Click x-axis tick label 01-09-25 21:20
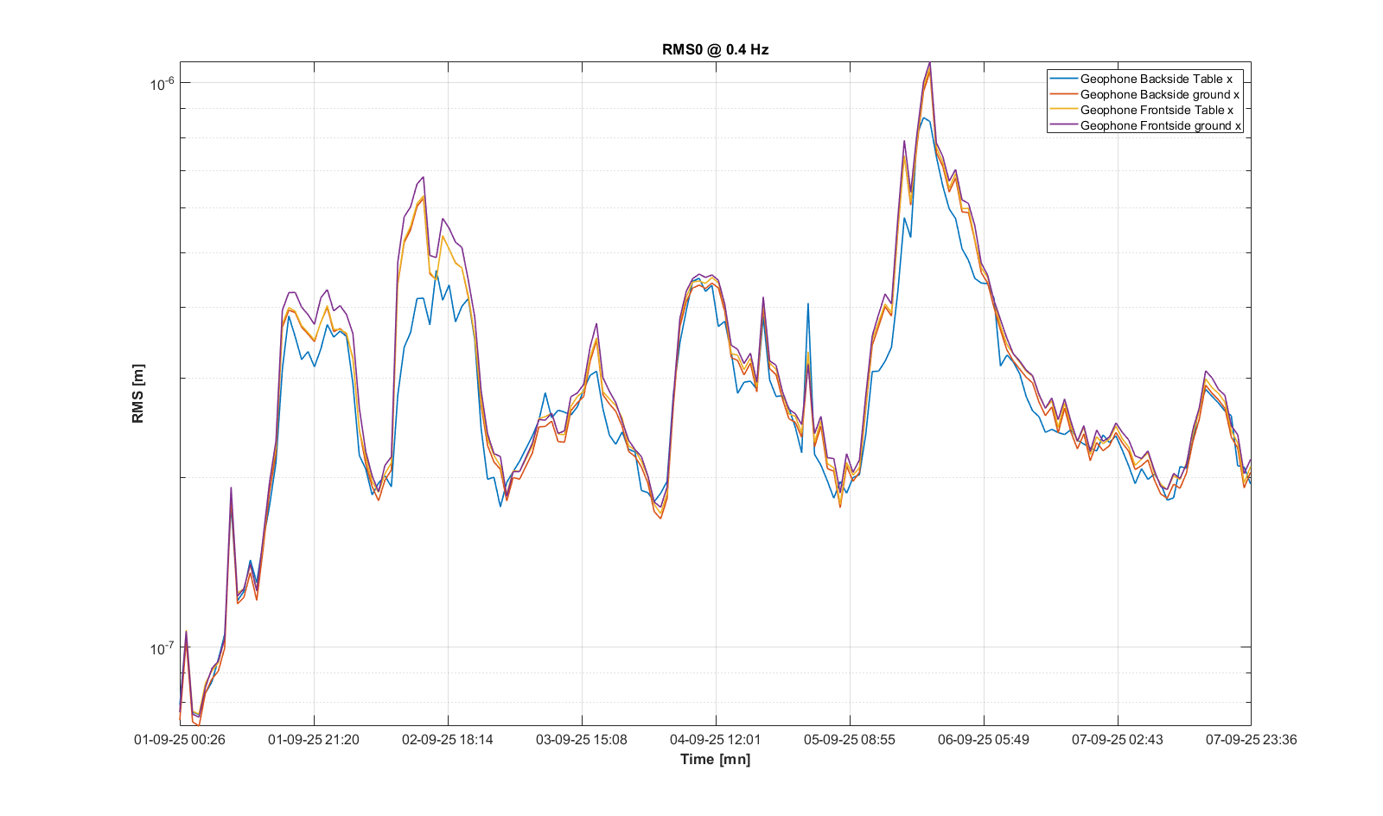This screenshot has height=816, width=1383. pos(314,740)
